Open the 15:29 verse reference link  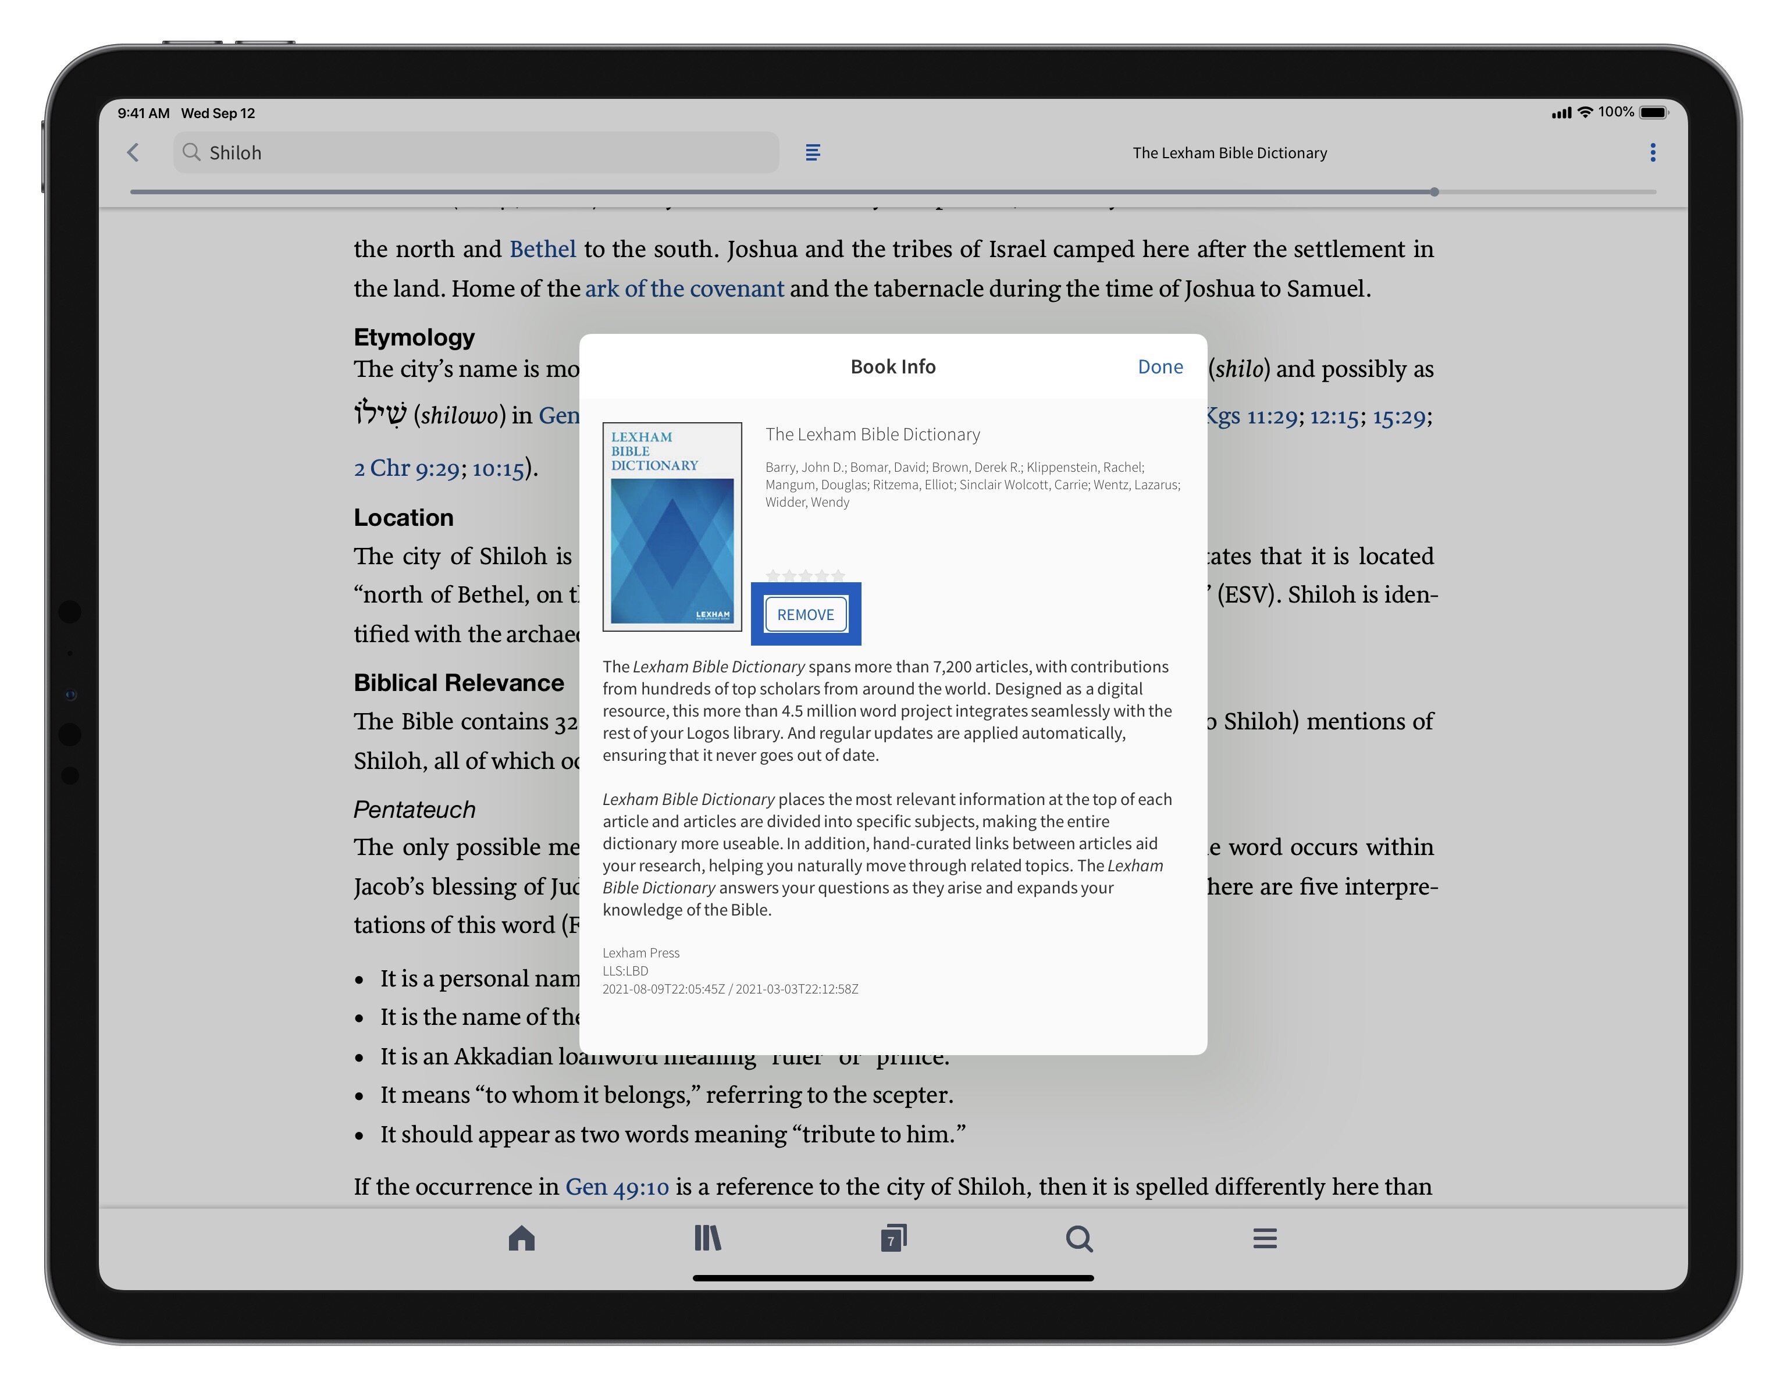tap(1399, 416)
